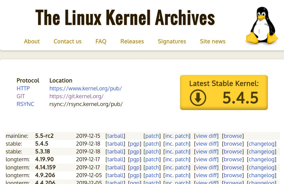
Task: Browse mainline 5.5-rc2 source
Action: point(233,136)
